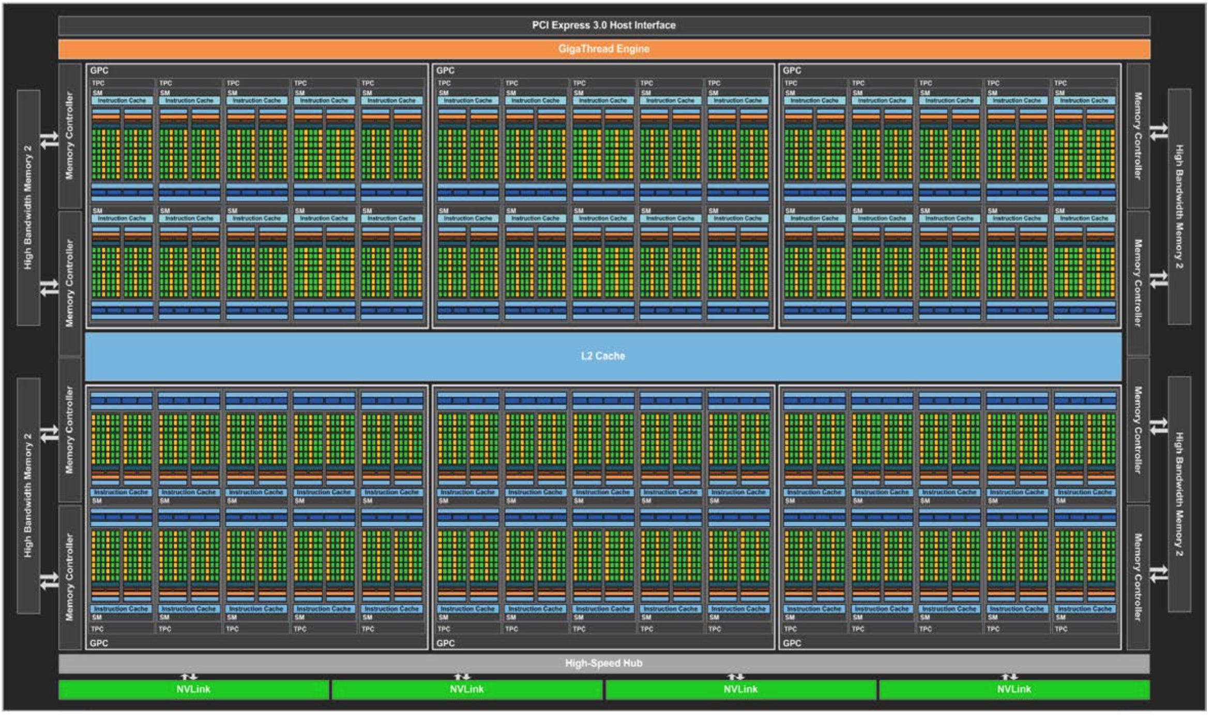Click first TPC label in top-left GPC

(98, 83)
